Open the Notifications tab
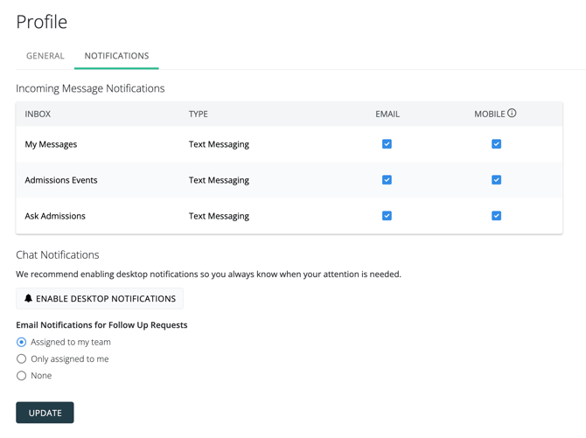Image resolution: width=586 pixels, height=438 pixels. [116, 56]
